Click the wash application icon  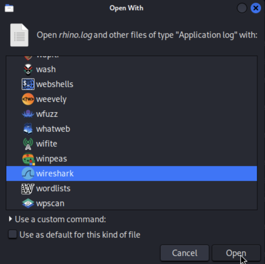(x=28, y=69)
